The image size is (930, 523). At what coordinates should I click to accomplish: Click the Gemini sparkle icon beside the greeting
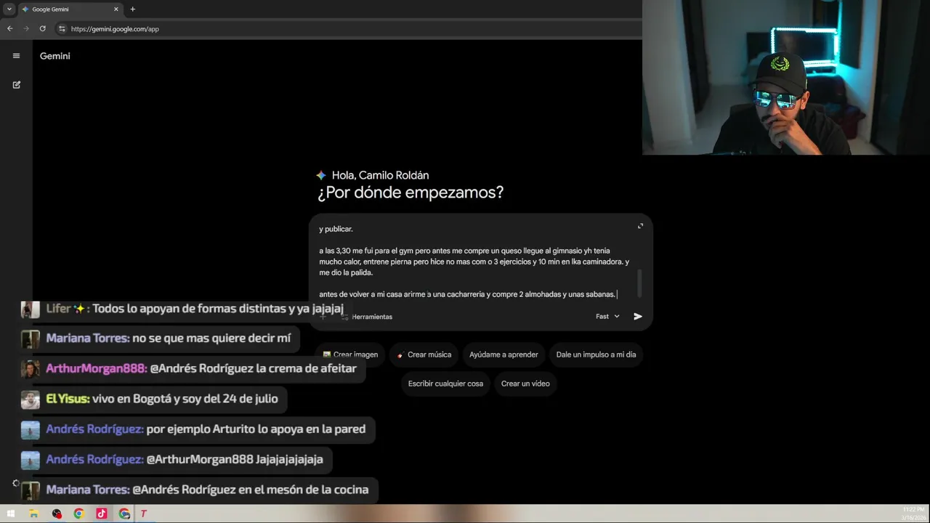pos(321,175)
